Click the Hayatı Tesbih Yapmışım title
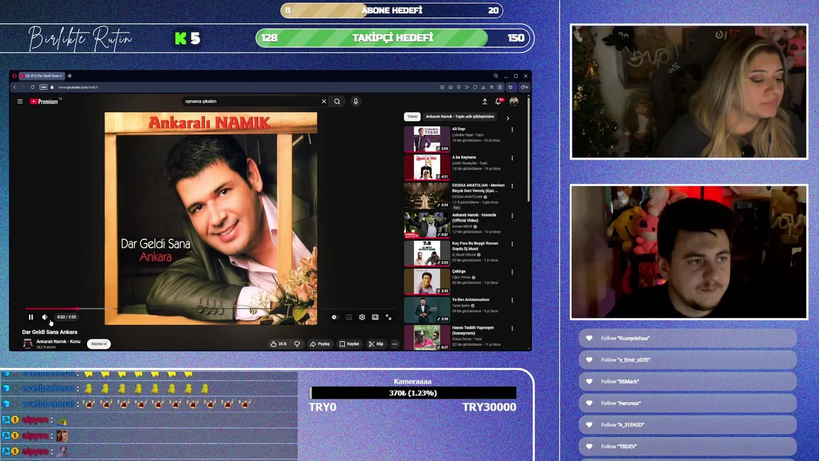This screenshot has height=461, width=819. coord(473,330)
